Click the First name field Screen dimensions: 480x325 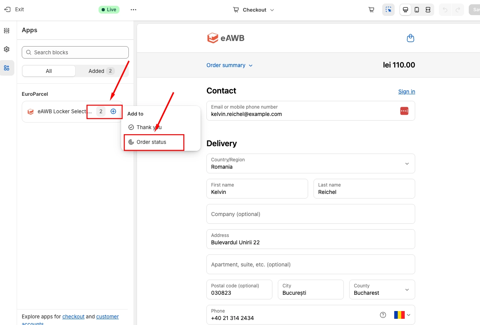pyautogui.click(x=257, y=189)
